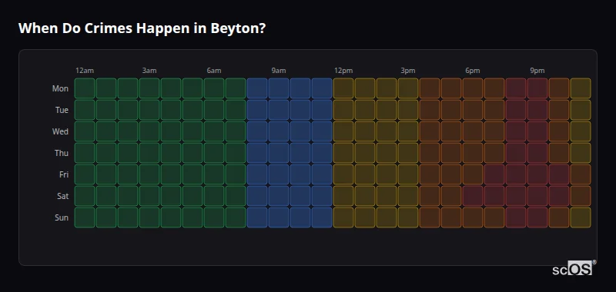Click the 12am column header
The width and height of the screenshot is (616, 292).
click(x=85, y=71)
